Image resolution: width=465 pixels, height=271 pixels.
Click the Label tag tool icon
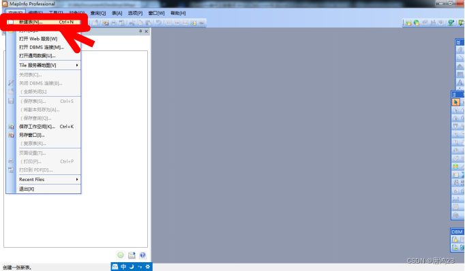point(456,159)
